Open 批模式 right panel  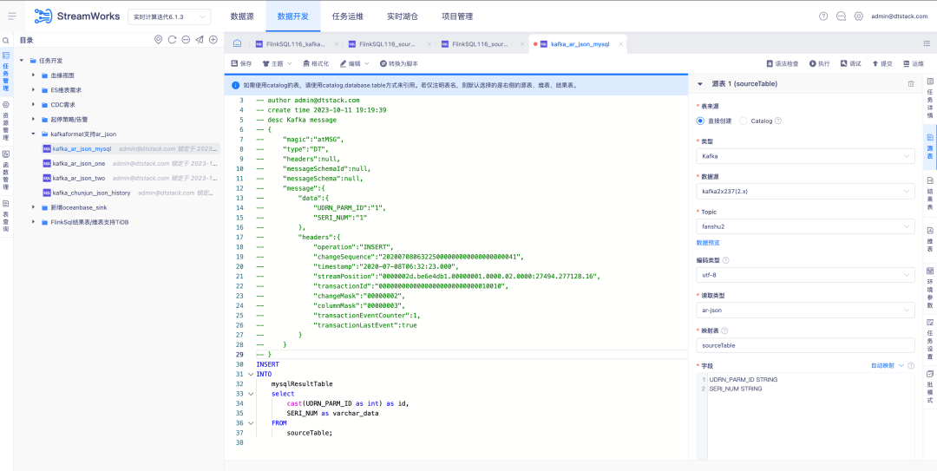pyautogui.click(x=930, y=388)
